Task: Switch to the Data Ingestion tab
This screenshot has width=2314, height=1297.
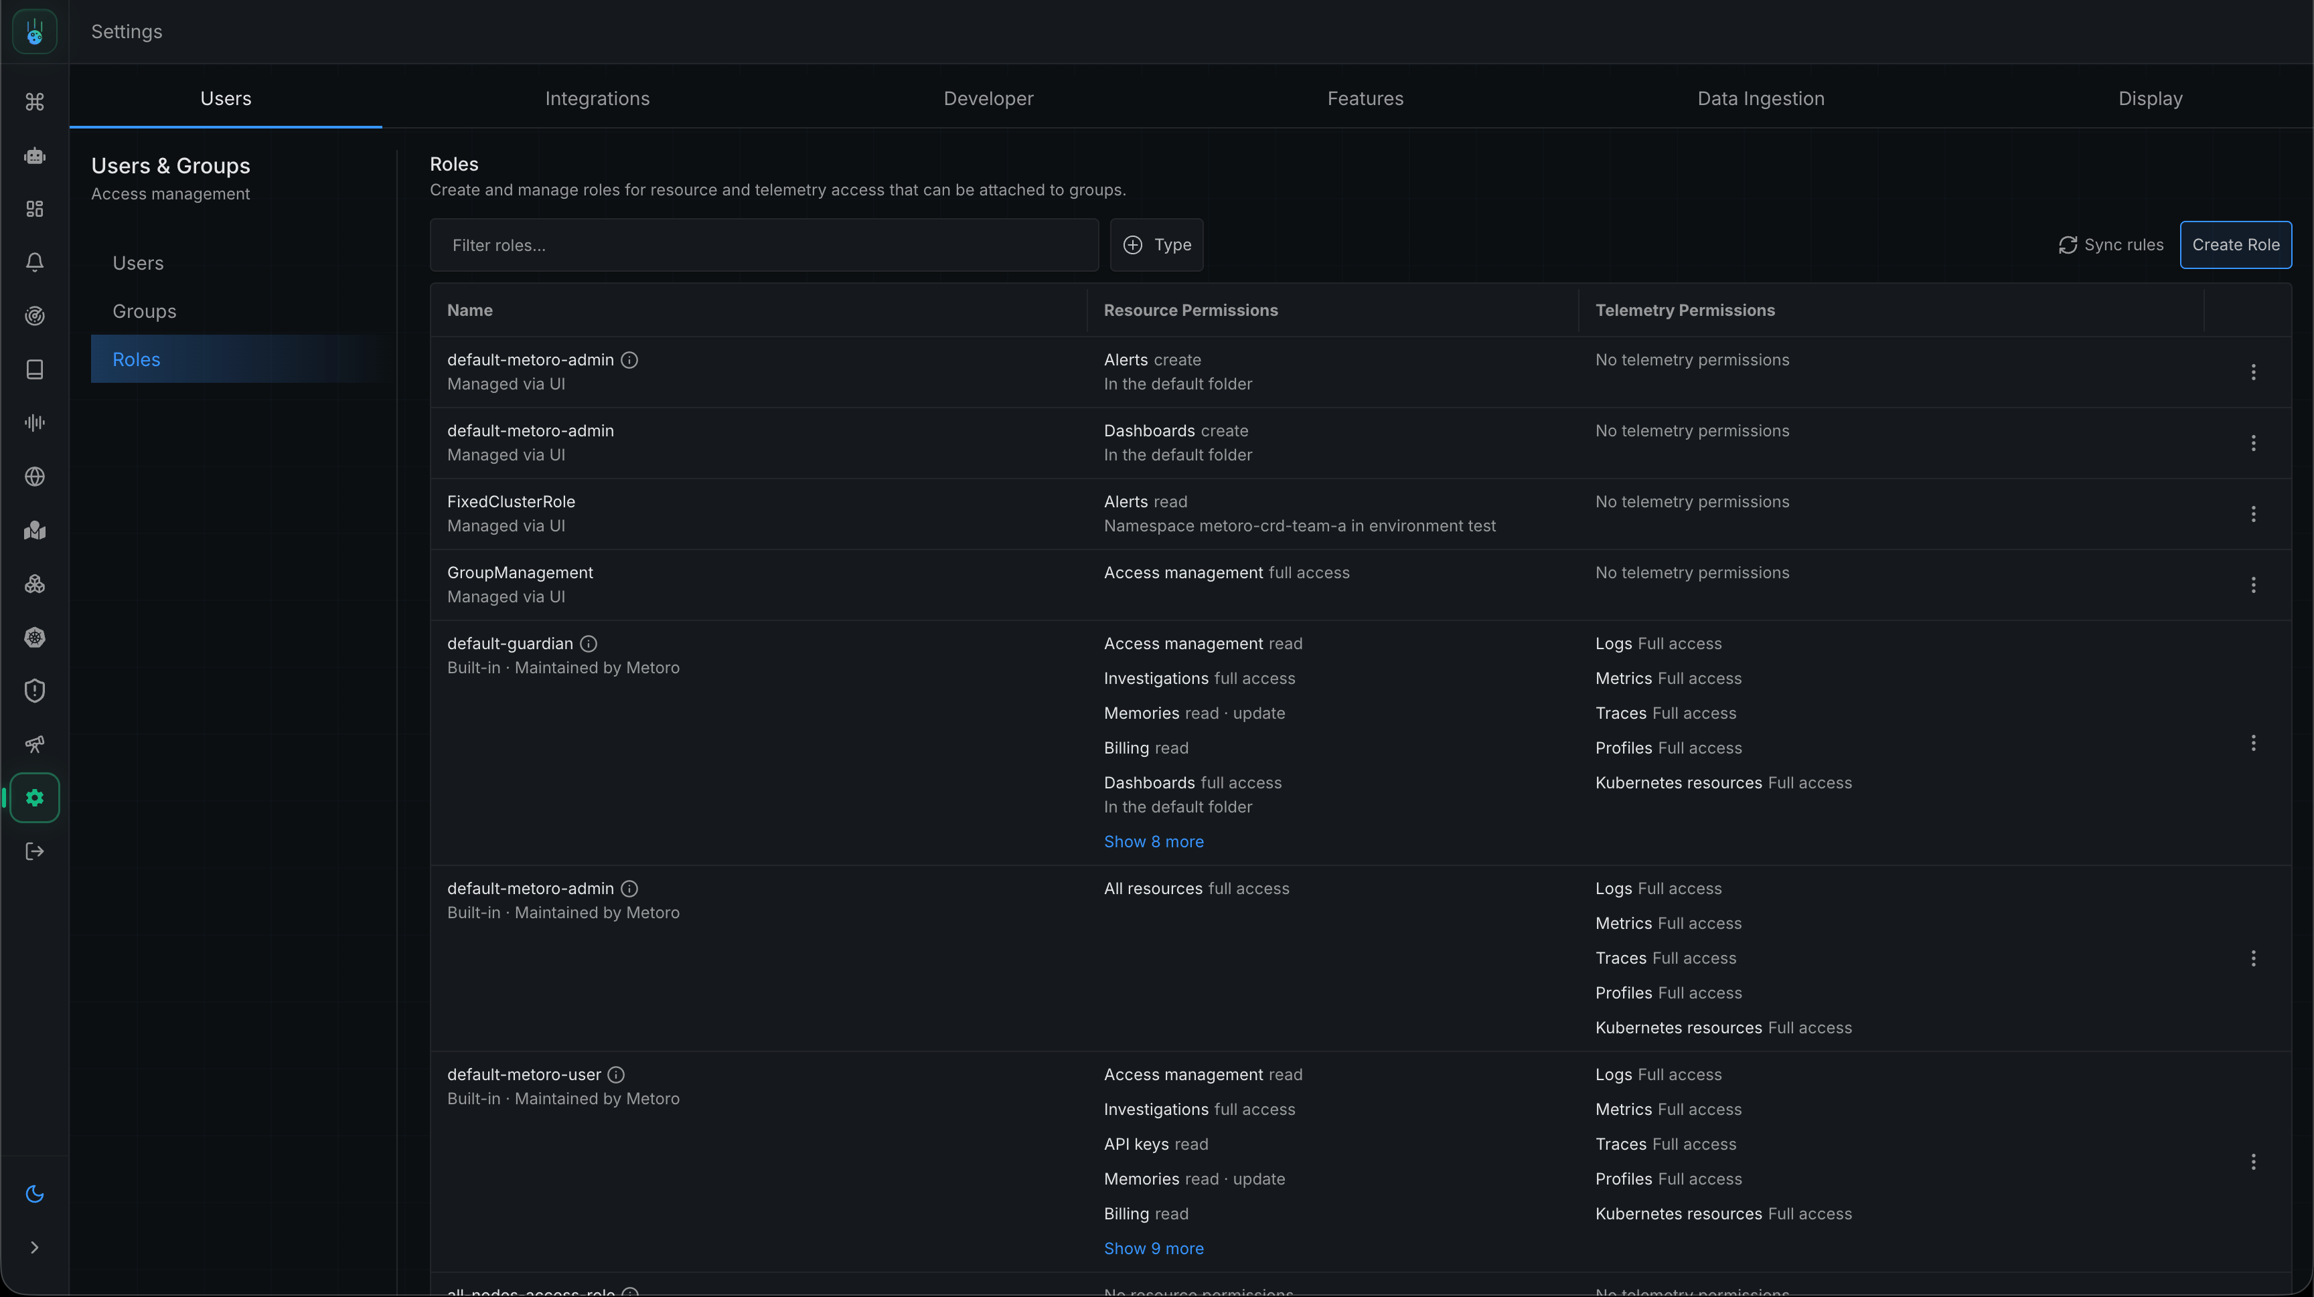Action: 1761,98
